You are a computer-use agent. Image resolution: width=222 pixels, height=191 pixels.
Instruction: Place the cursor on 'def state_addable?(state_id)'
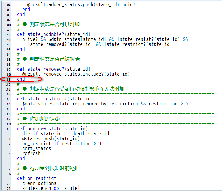(x=54, y=34)
